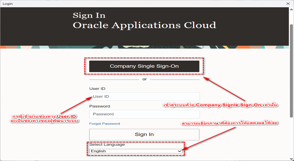
Task: Click the Sign In heading in the banner
Action: point(89,15)
